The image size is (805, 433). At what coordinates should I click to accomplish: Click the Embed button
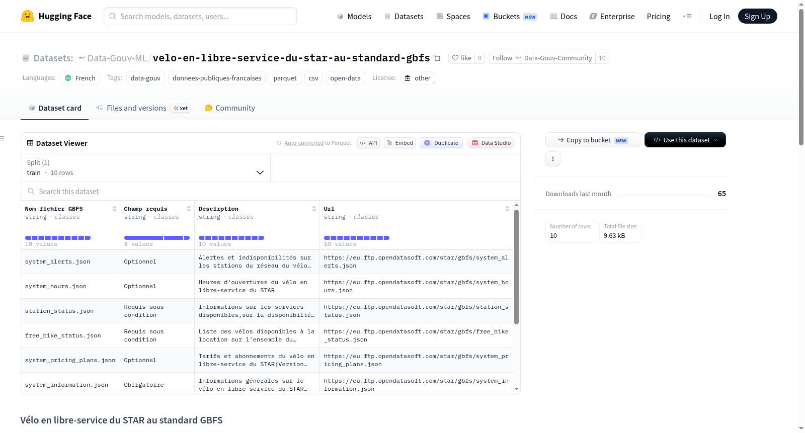coord(399,143)
